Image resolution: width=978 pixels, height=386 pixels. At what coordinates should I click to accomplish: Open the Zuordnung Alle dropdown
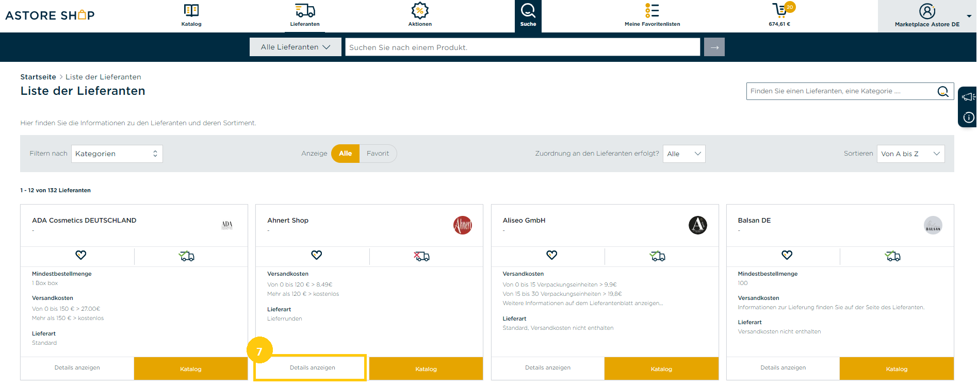click(x=684, y=154)
